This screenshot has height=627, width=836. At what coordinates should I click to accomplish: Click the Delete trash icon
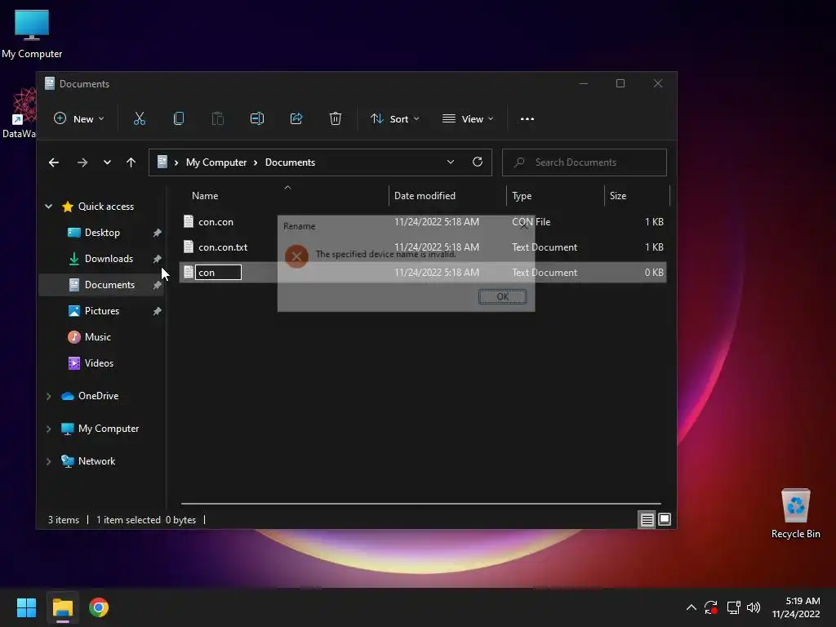(x=335, y=118)
